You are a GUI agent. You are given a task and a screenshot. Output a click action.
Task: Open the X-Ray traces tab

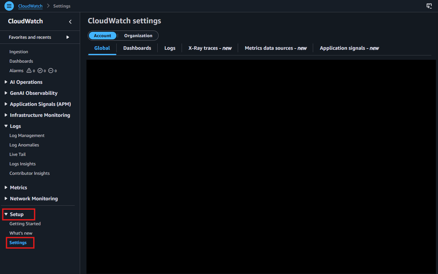[210, 48]
